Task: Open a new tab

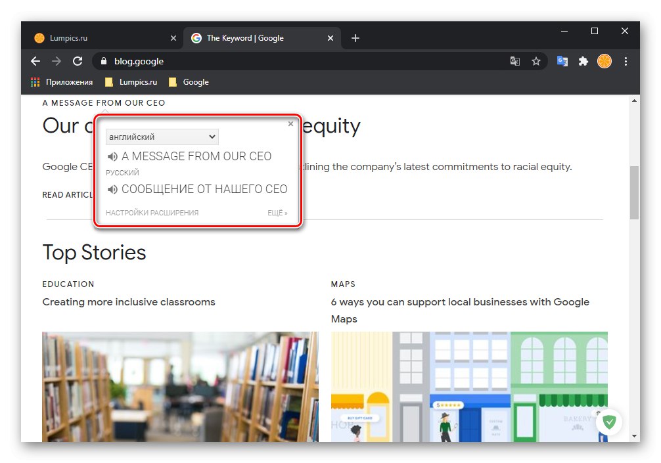Action: 355,38
